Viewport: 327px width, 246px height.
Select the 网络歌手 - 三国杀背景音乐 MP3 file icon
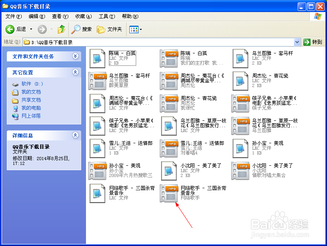click(169, 193)
